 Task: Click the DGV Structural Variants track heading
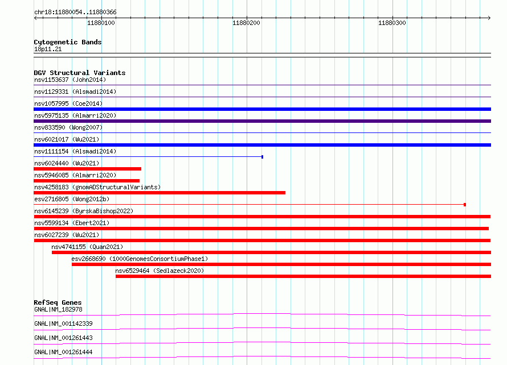pos(80,73)
